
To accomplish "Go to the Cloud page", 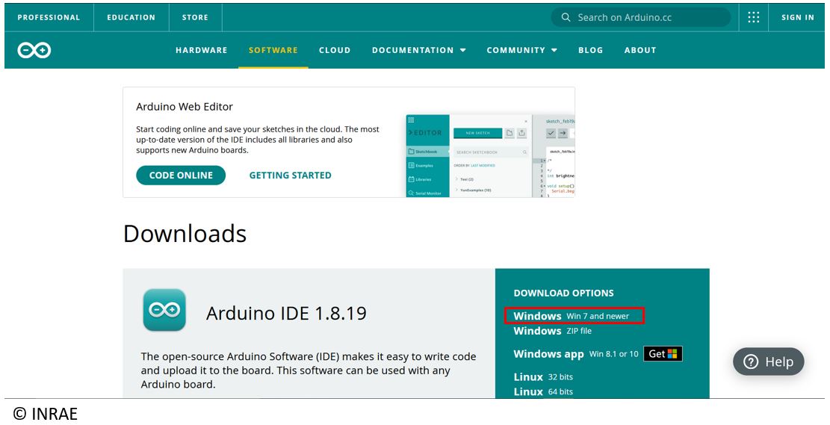I will 335,50.
